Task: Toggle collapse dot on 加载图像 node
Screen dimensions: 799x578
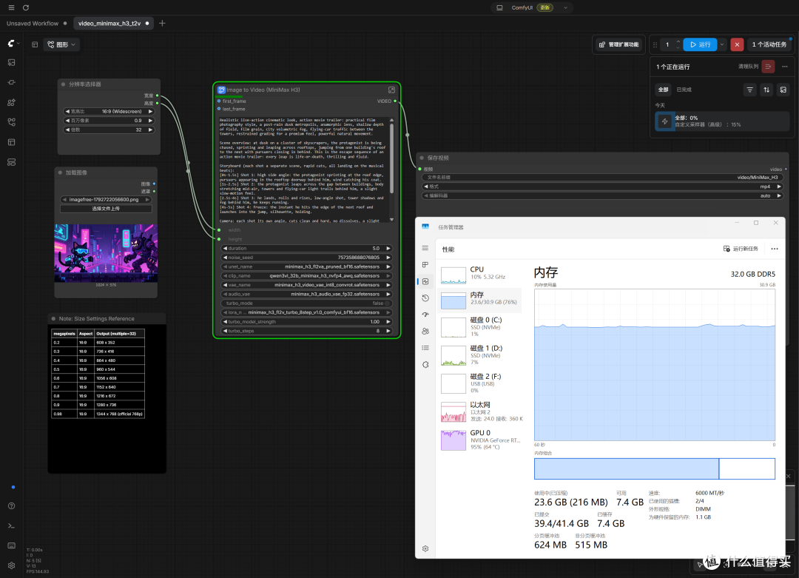Action: click(60, 172)
